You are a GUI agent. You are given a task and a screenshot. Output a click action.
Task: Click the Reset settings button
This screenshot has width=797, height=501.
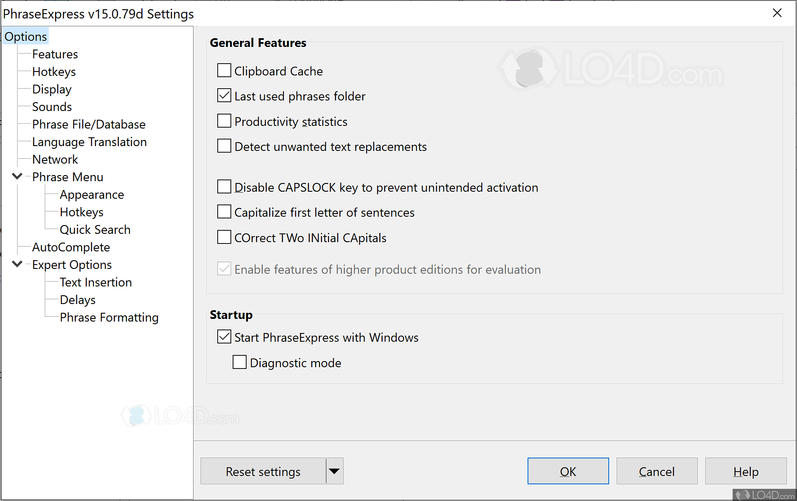[x=263, y=471]
